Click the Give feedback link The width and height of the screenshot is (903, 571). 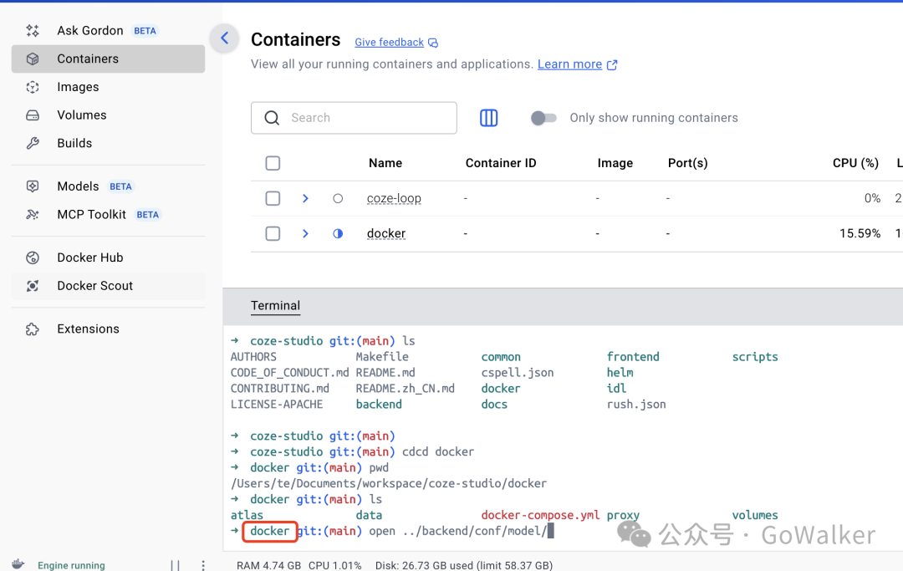pyautogui.click(x=390, y=43)
